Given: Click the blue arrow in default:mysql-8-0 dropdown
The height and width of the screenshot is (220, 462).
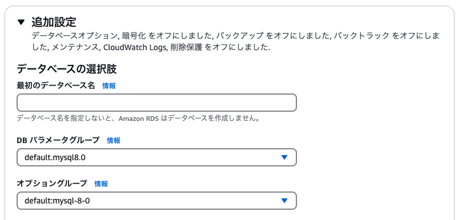Looking at the screenshot, I should (284, 201).
